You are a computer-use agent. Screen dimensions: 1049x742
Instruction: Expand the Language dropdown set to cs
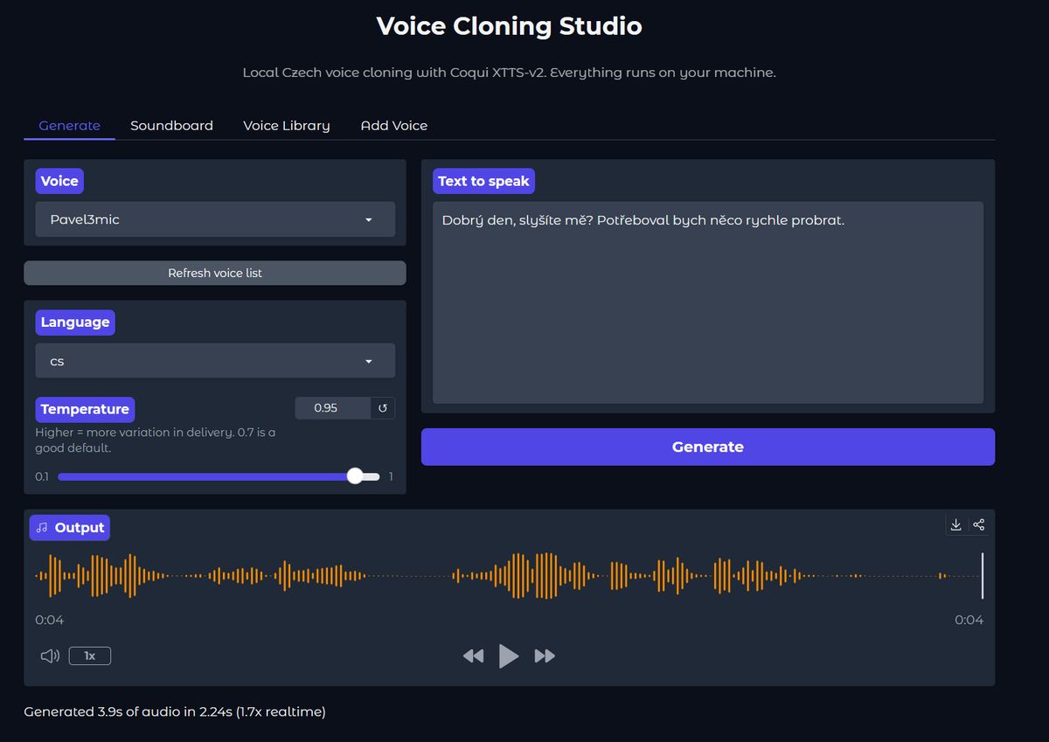[215, 361]
